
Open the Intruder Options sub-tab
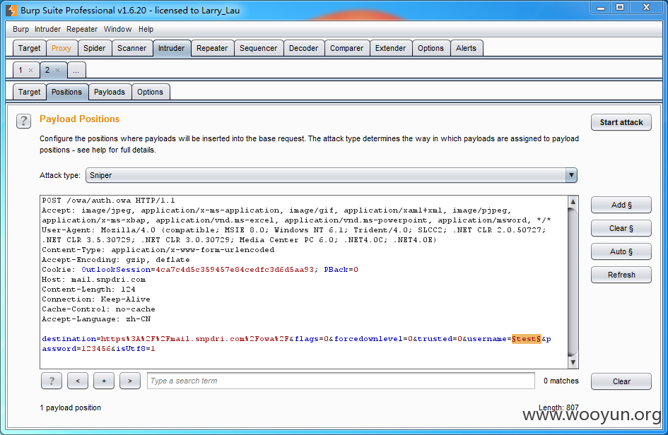coord(150,92)
